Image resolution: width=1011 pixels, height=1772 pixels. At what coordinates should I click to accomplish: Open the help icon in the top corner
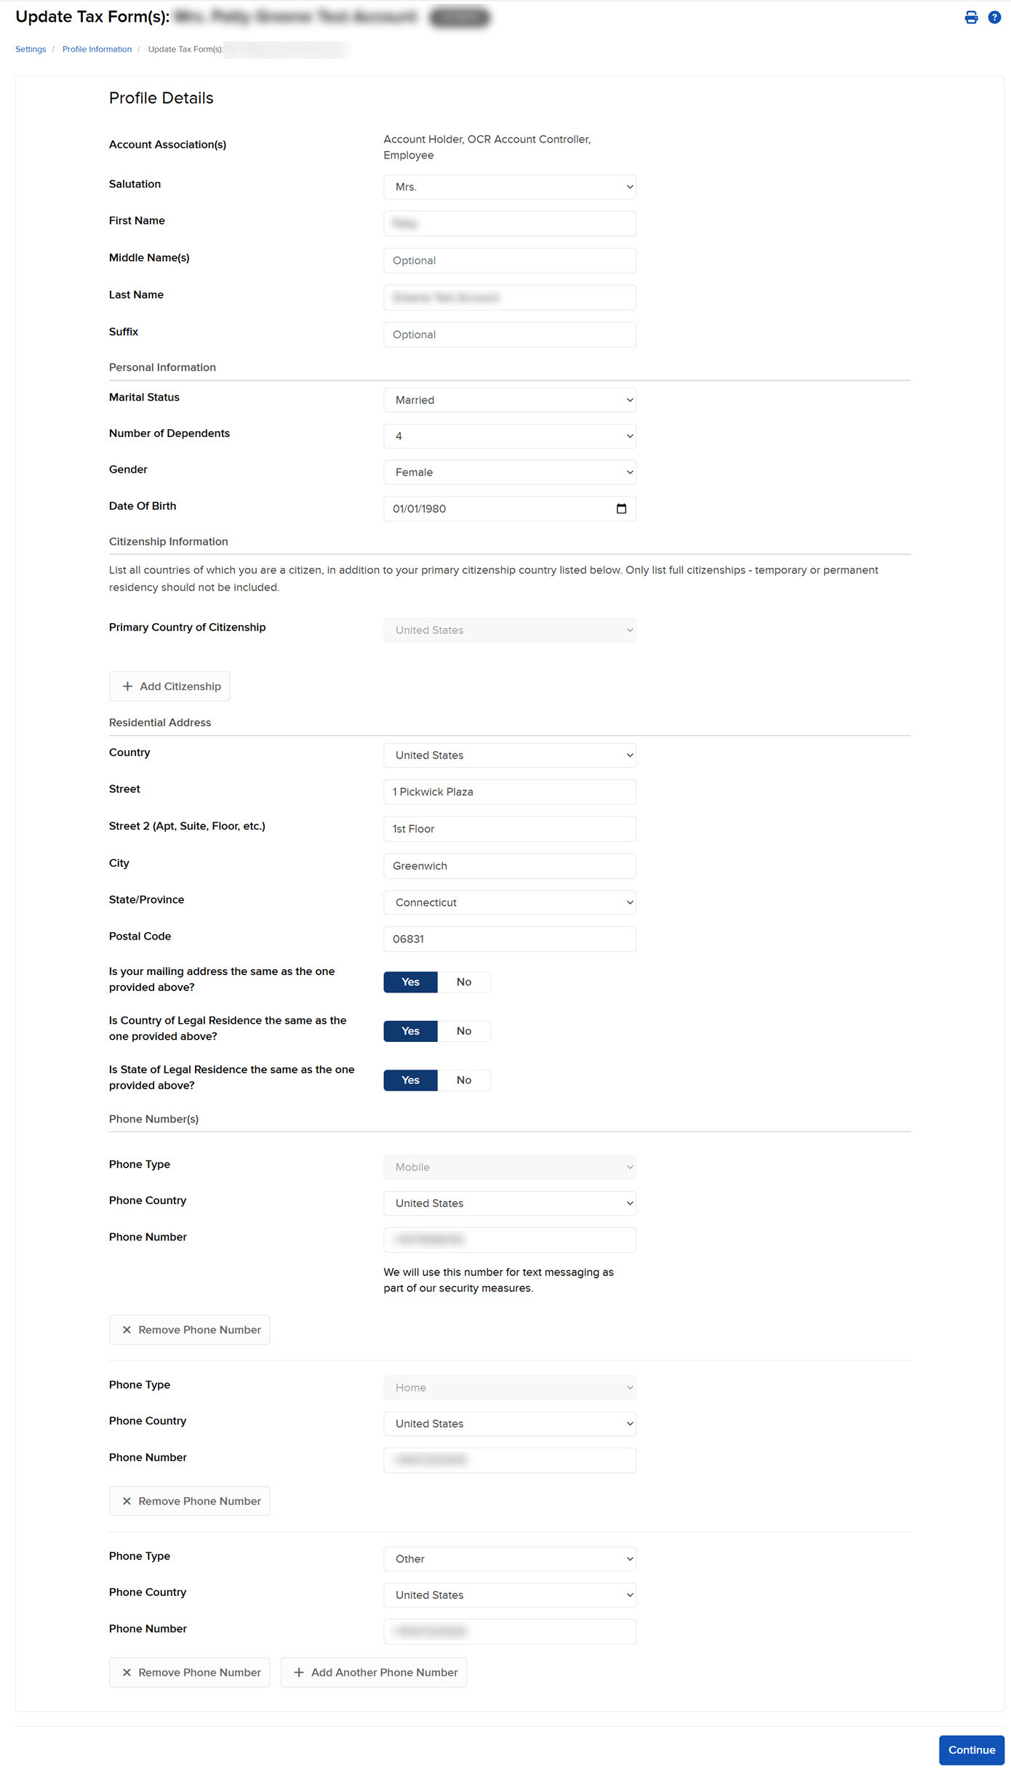pyautogui.click(x=995, y=17)
